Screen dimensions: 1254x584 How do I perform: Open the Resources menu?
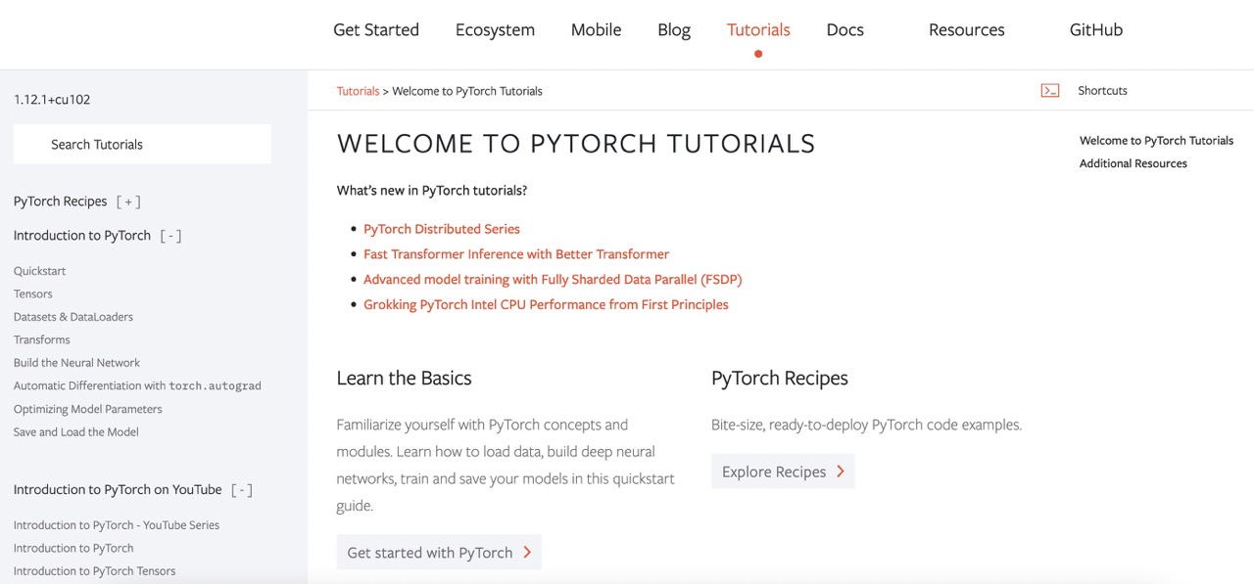coord(966,29)
